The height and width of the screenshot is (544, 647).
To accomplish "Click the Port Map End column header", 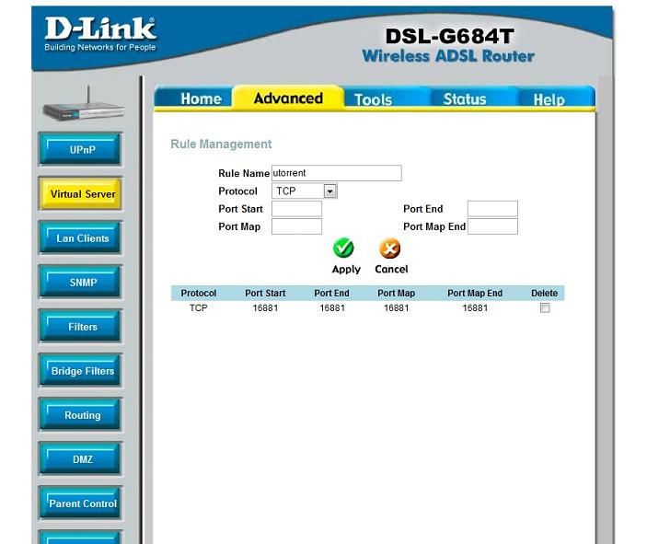I will 475,293.
